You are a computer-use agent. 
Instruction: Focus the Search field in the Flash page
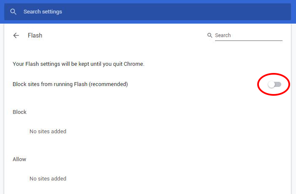249,35
